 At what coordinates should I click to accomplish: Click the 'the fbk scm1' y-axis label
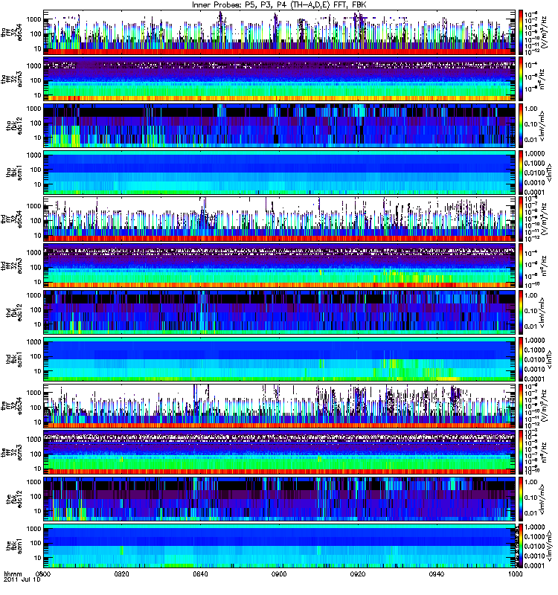point(14,546)
